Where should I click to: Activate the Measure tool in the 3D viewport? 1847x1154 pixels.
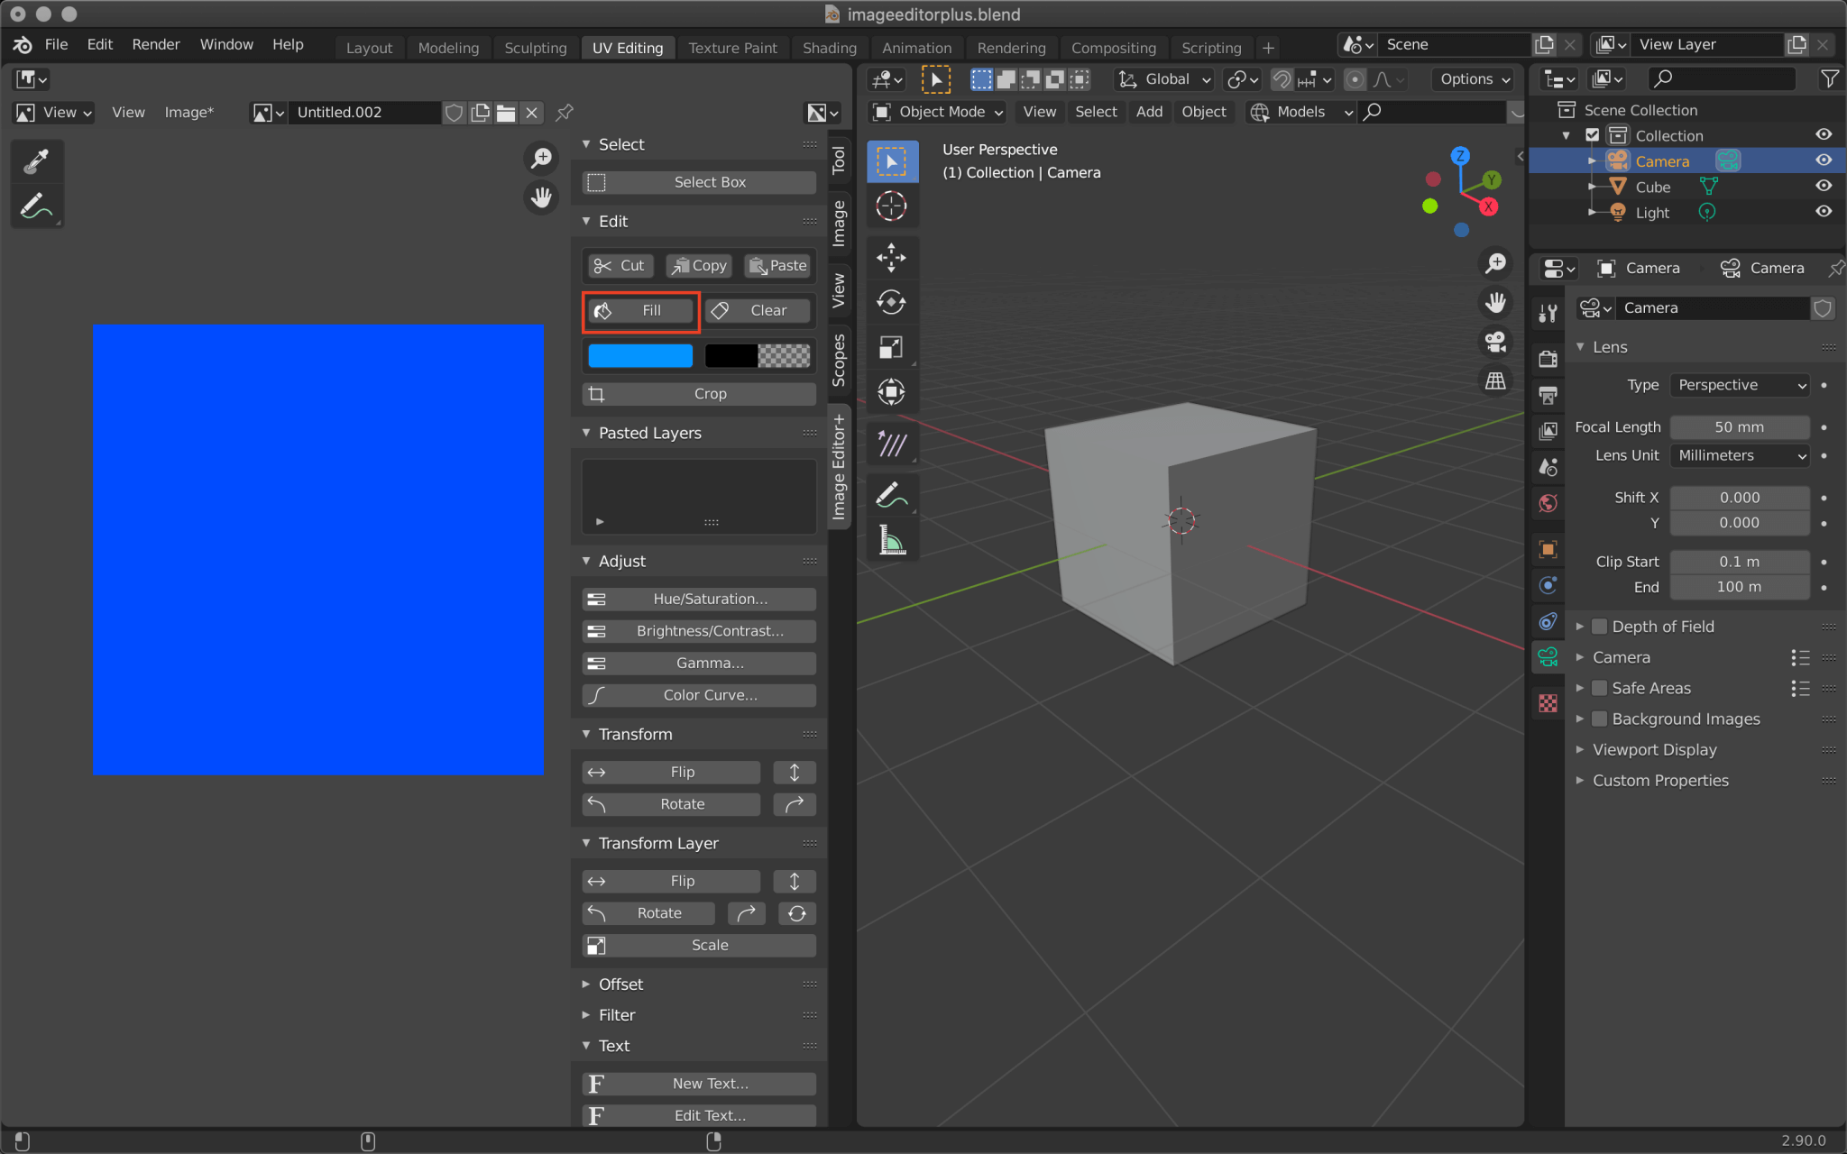(x=892, y=539)
